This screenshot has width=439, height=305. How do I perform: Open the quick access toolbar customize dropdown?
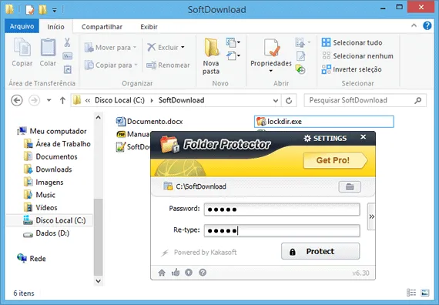[55, 11]
